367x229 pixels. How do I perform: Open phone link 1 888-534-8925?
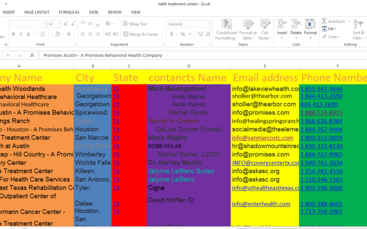tap(321, 113)
